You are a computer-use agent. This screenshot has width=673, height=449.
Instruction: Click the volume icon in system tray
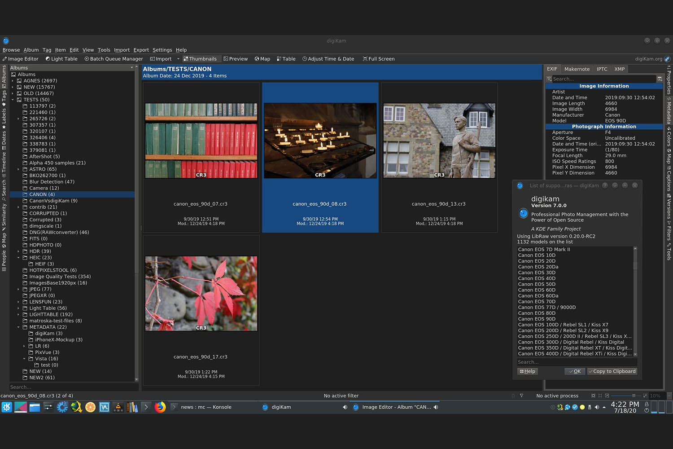[597, 407]
